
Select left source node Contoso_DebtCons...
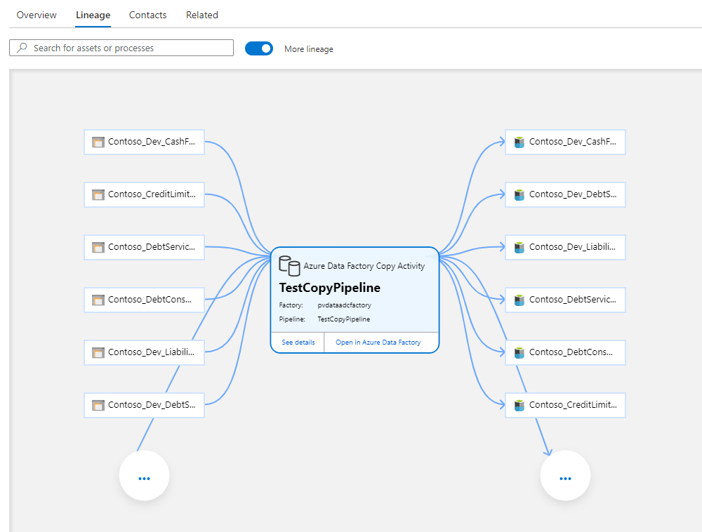click(x=144, y=300)
